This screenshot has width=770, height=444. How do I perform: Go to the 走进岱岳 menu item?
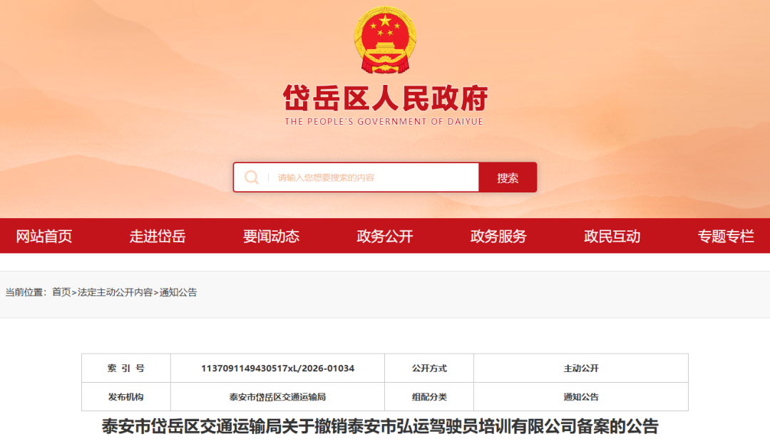click(x=158, y=237)
